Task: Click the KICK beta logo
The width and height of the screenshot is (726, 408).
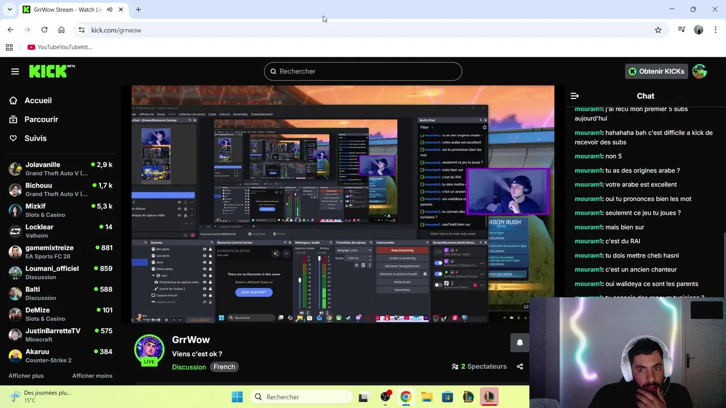Action: click(x=52, y=71)
